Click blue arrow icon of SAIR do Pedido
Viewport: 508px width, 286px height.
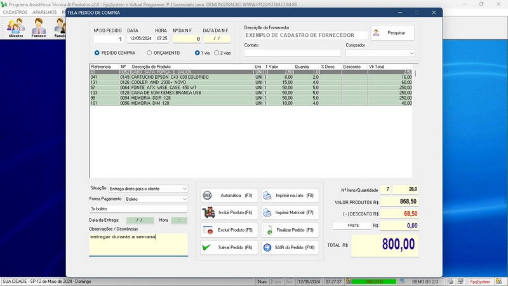[x=267, y=247]
